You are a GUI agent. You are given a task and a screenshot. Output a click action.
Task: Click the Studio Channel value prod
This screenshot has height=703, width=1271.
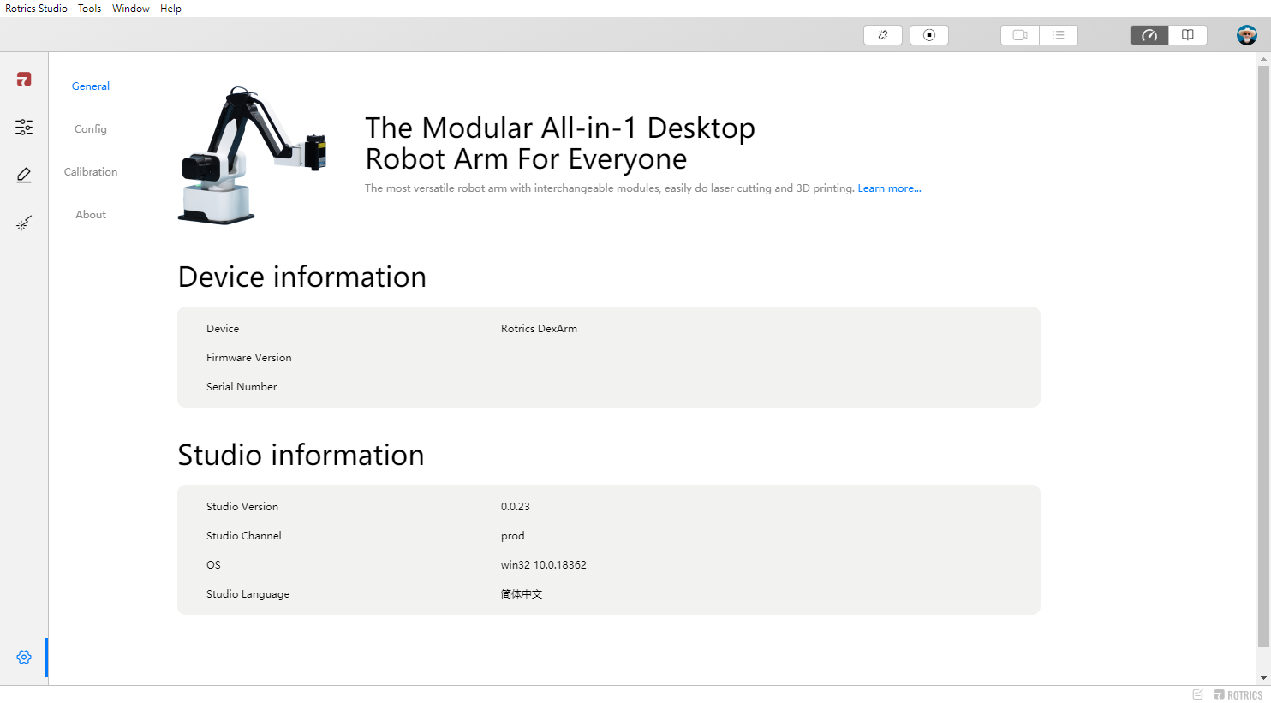click(x=513, y=536)
